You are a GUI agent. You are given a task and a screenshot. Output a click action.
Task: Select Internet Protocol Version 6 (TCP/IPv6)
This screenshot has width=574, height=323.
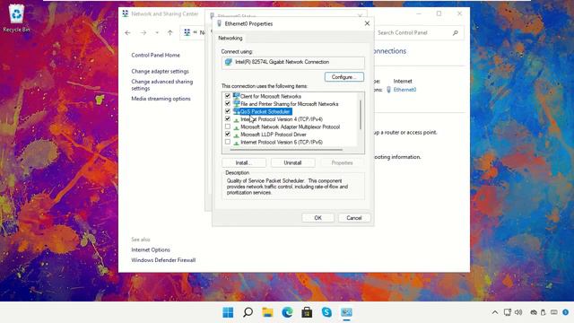[282, 142]
